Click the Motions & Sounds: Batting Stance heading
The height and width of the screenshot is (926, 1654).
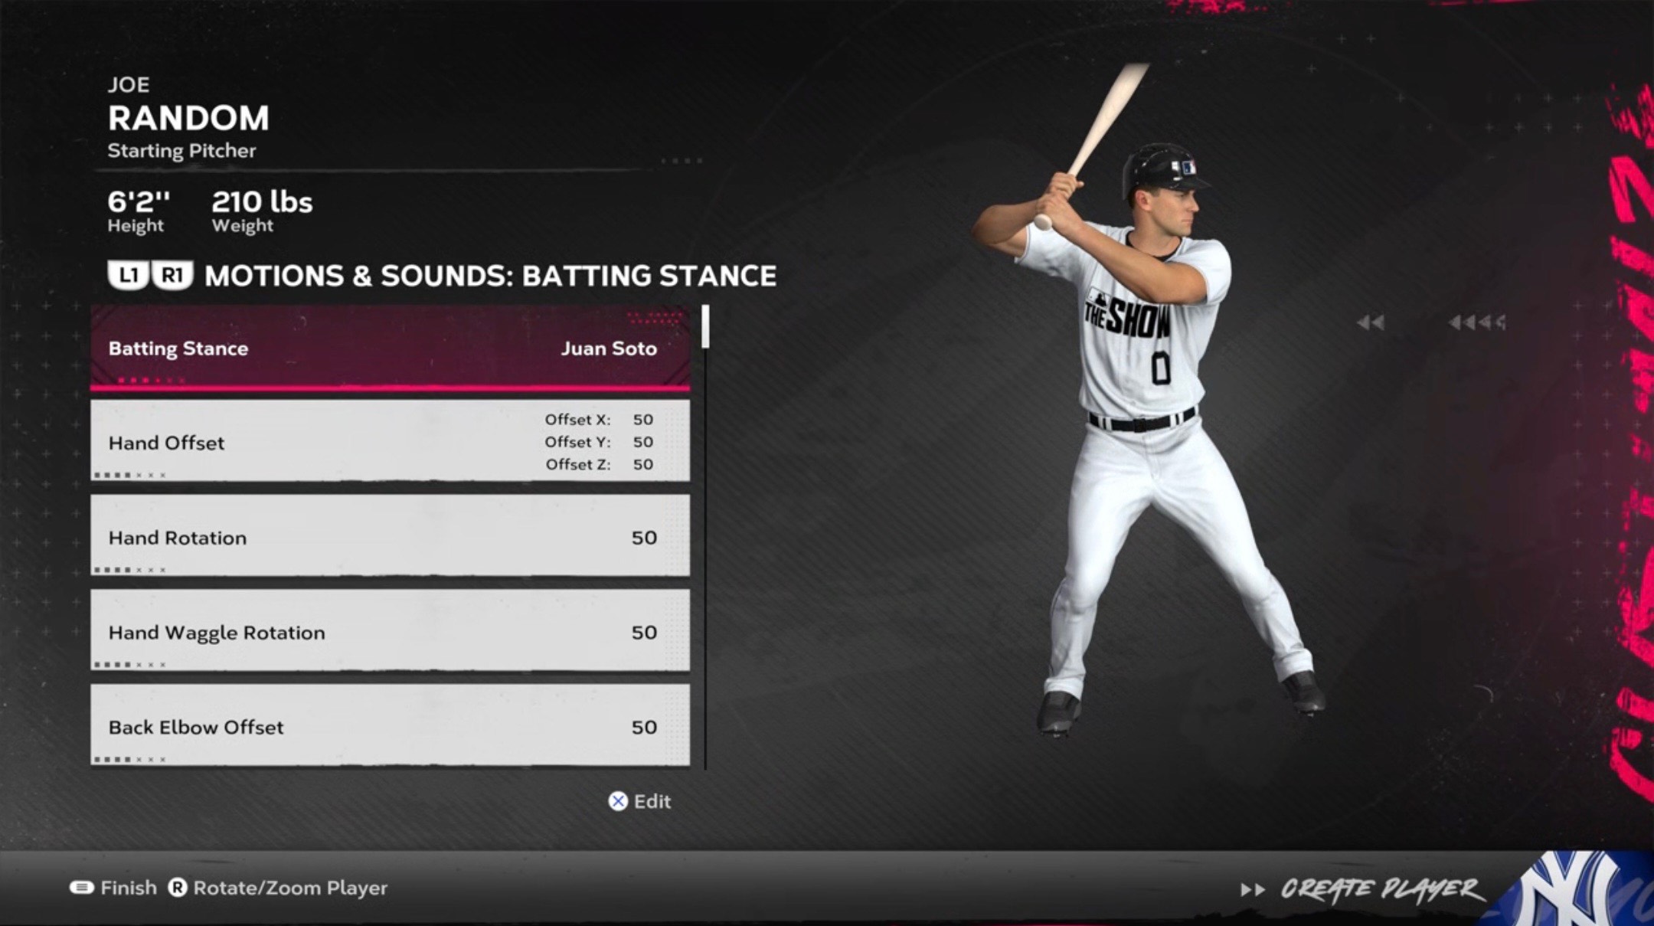coord(491,276)
